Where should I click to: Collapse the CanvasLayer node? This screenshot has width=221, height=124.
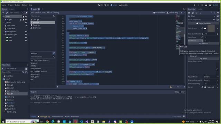(x=4, y=34)
